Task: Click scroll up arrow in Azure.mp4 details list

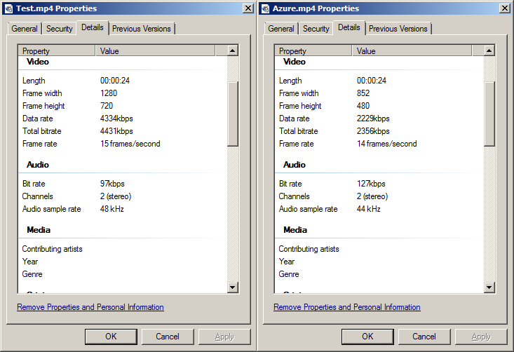Action: tap(489, 50)
